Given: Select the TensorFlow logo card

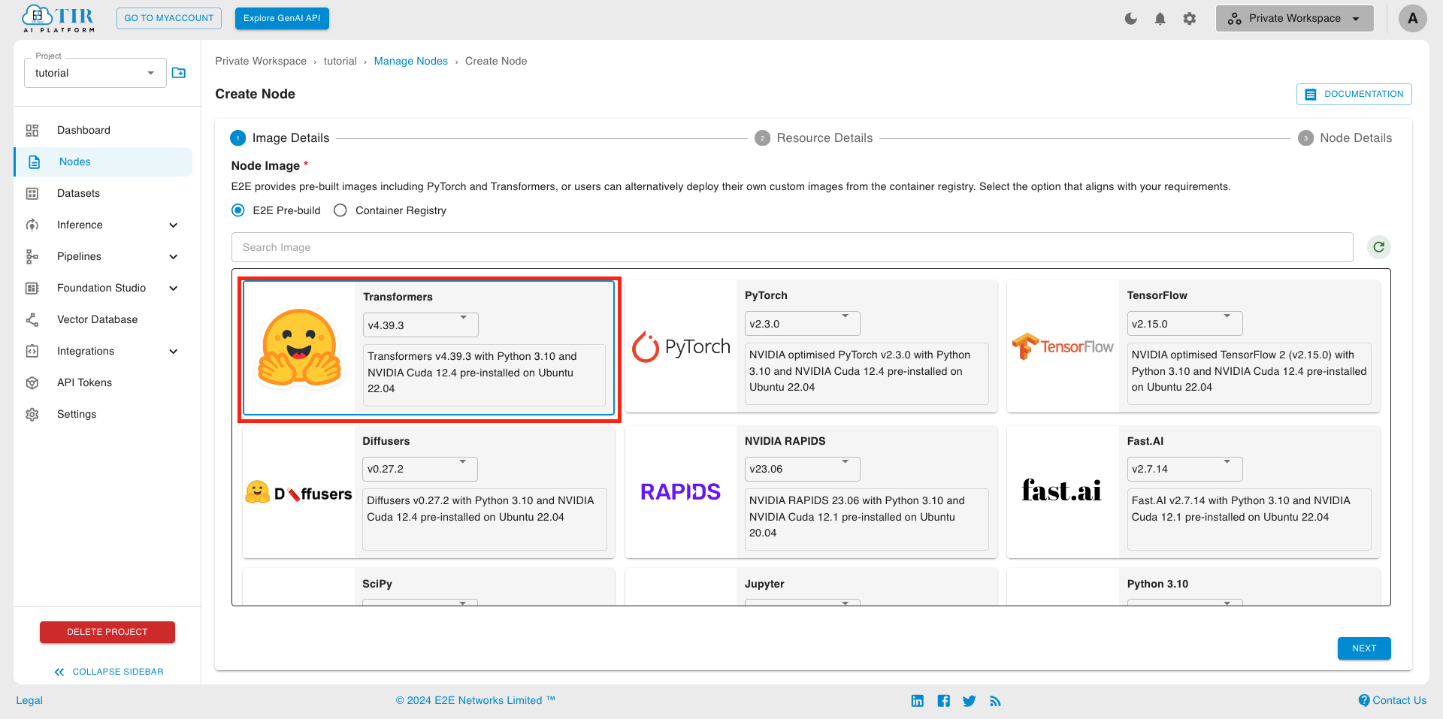Looking at the screenshot, I should click(x=1063, y=346).
